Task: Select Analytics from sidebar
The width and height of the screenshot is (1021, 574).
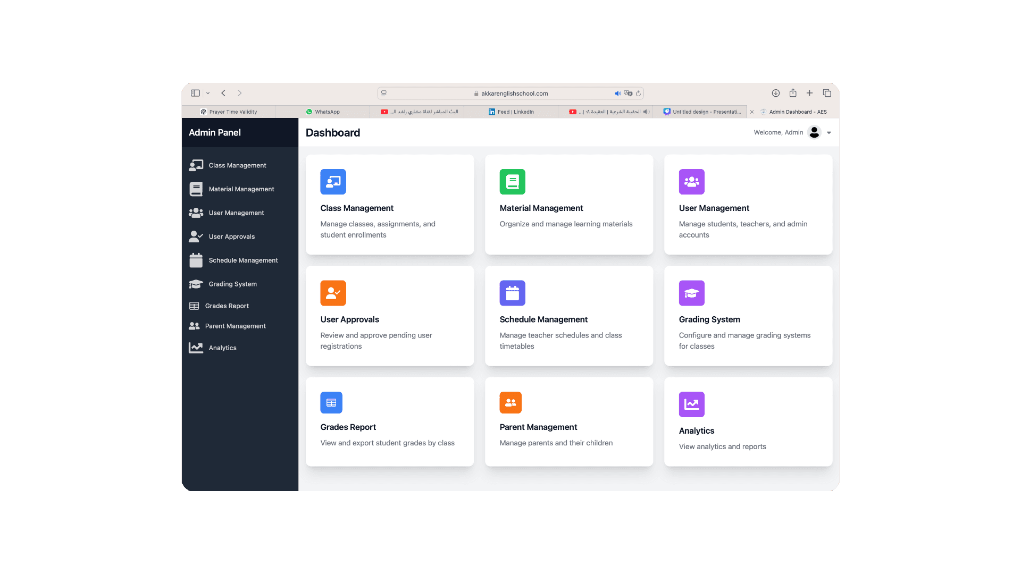Action: [222, 347]
